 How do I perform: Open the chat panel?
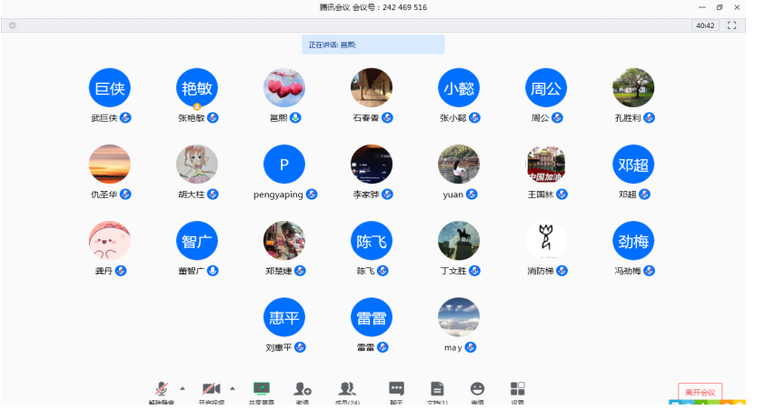(396, 389)
